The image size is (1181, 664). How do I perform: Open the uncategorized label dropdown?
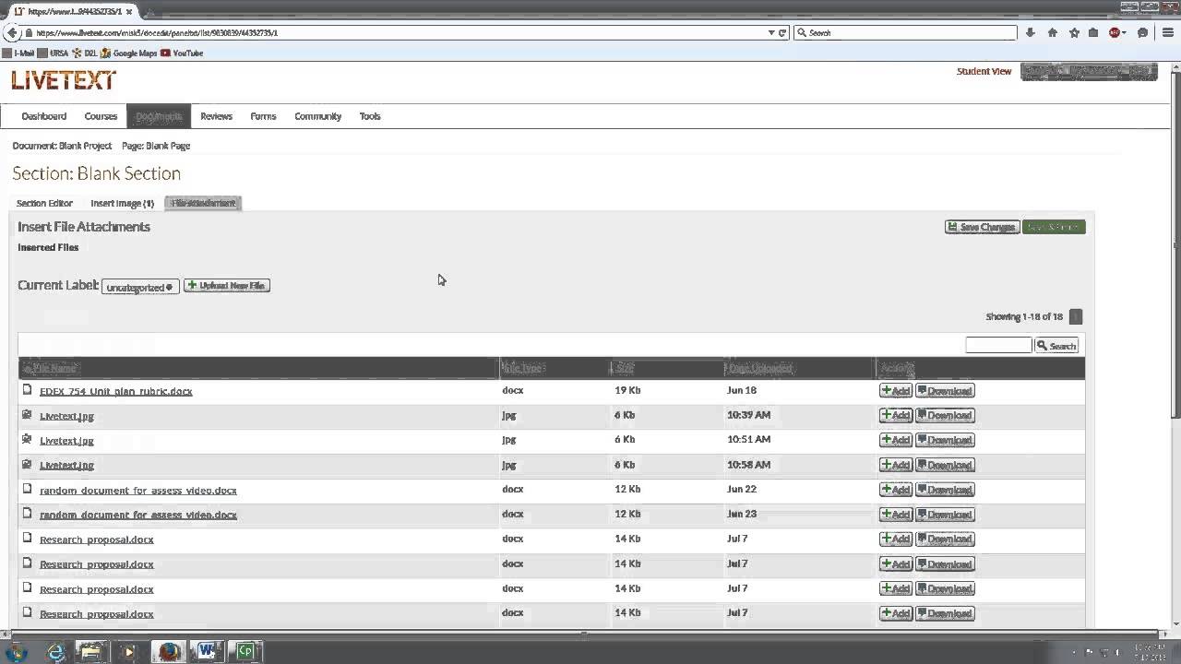click(140, 287)
